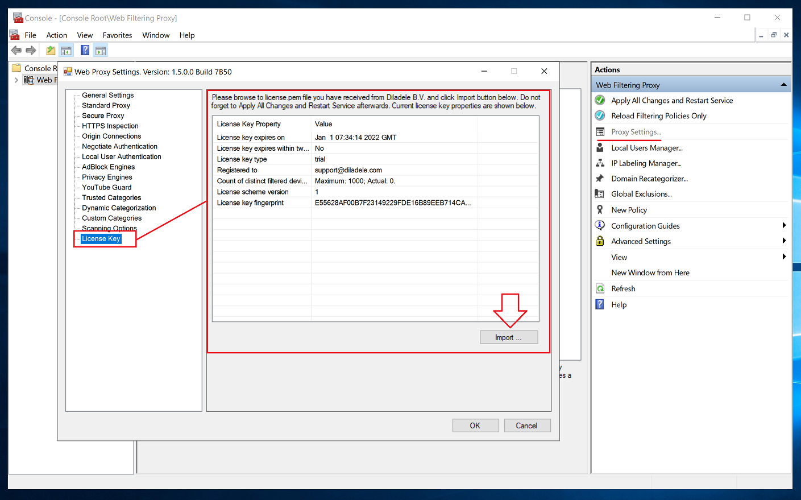Select General Settings in settings tree
Image resolution: width=801 pixels, height=500 pixels.
click(108, 95)
